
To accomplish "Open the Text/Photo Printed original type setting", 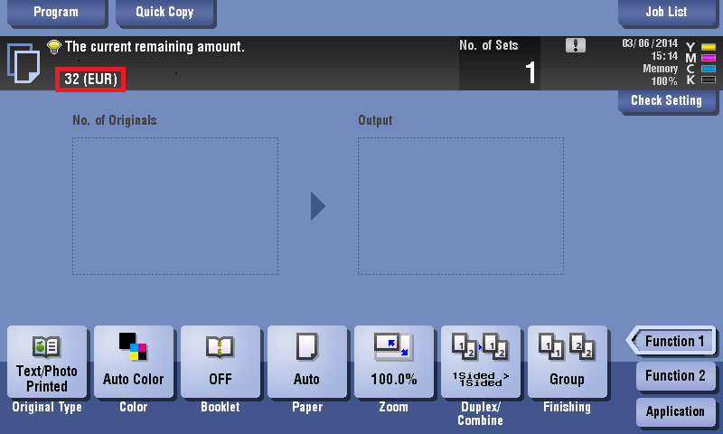I will tap(47, 363).
